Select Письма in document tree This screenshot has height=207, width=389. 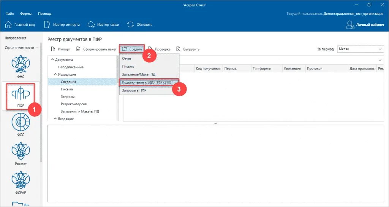click(x=67, y=89)
